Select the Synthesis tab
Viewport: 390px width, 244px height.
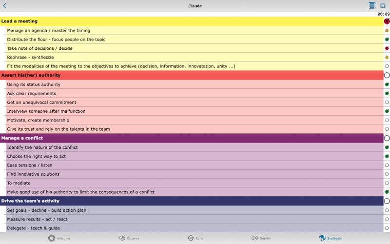[331, 238]
